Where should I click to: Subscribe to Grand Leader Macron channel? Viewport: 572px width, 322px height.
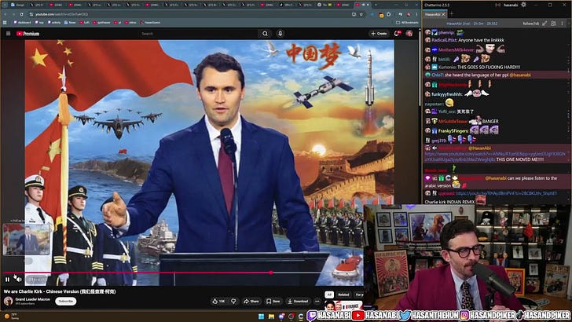pyautogui.click(x=66, y=302)
